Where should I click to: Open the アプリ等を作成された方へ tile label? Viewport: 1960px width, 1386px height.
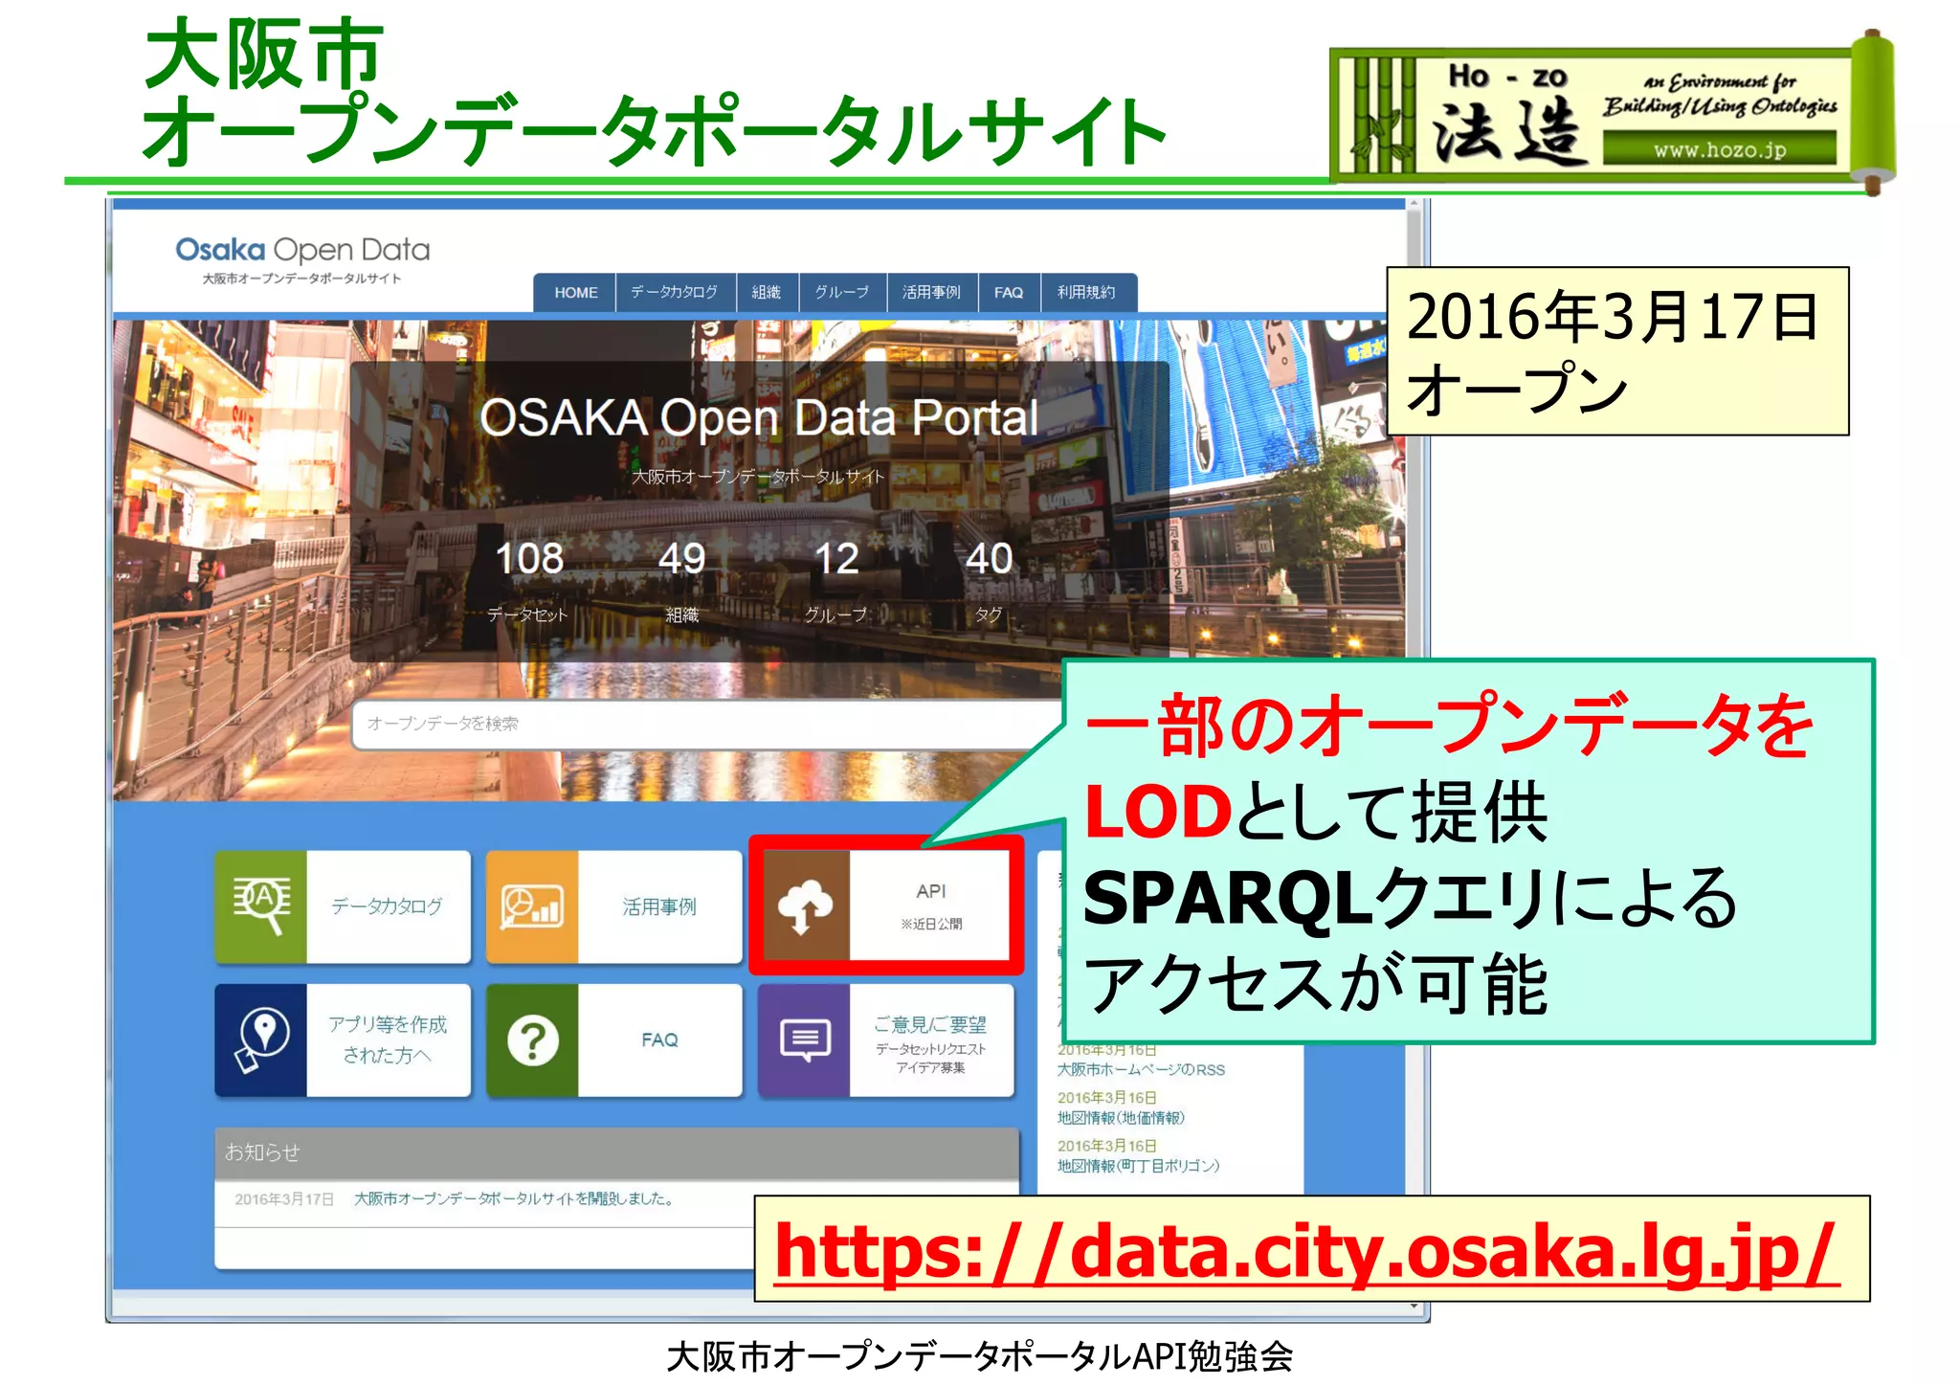coord(388,1039)
